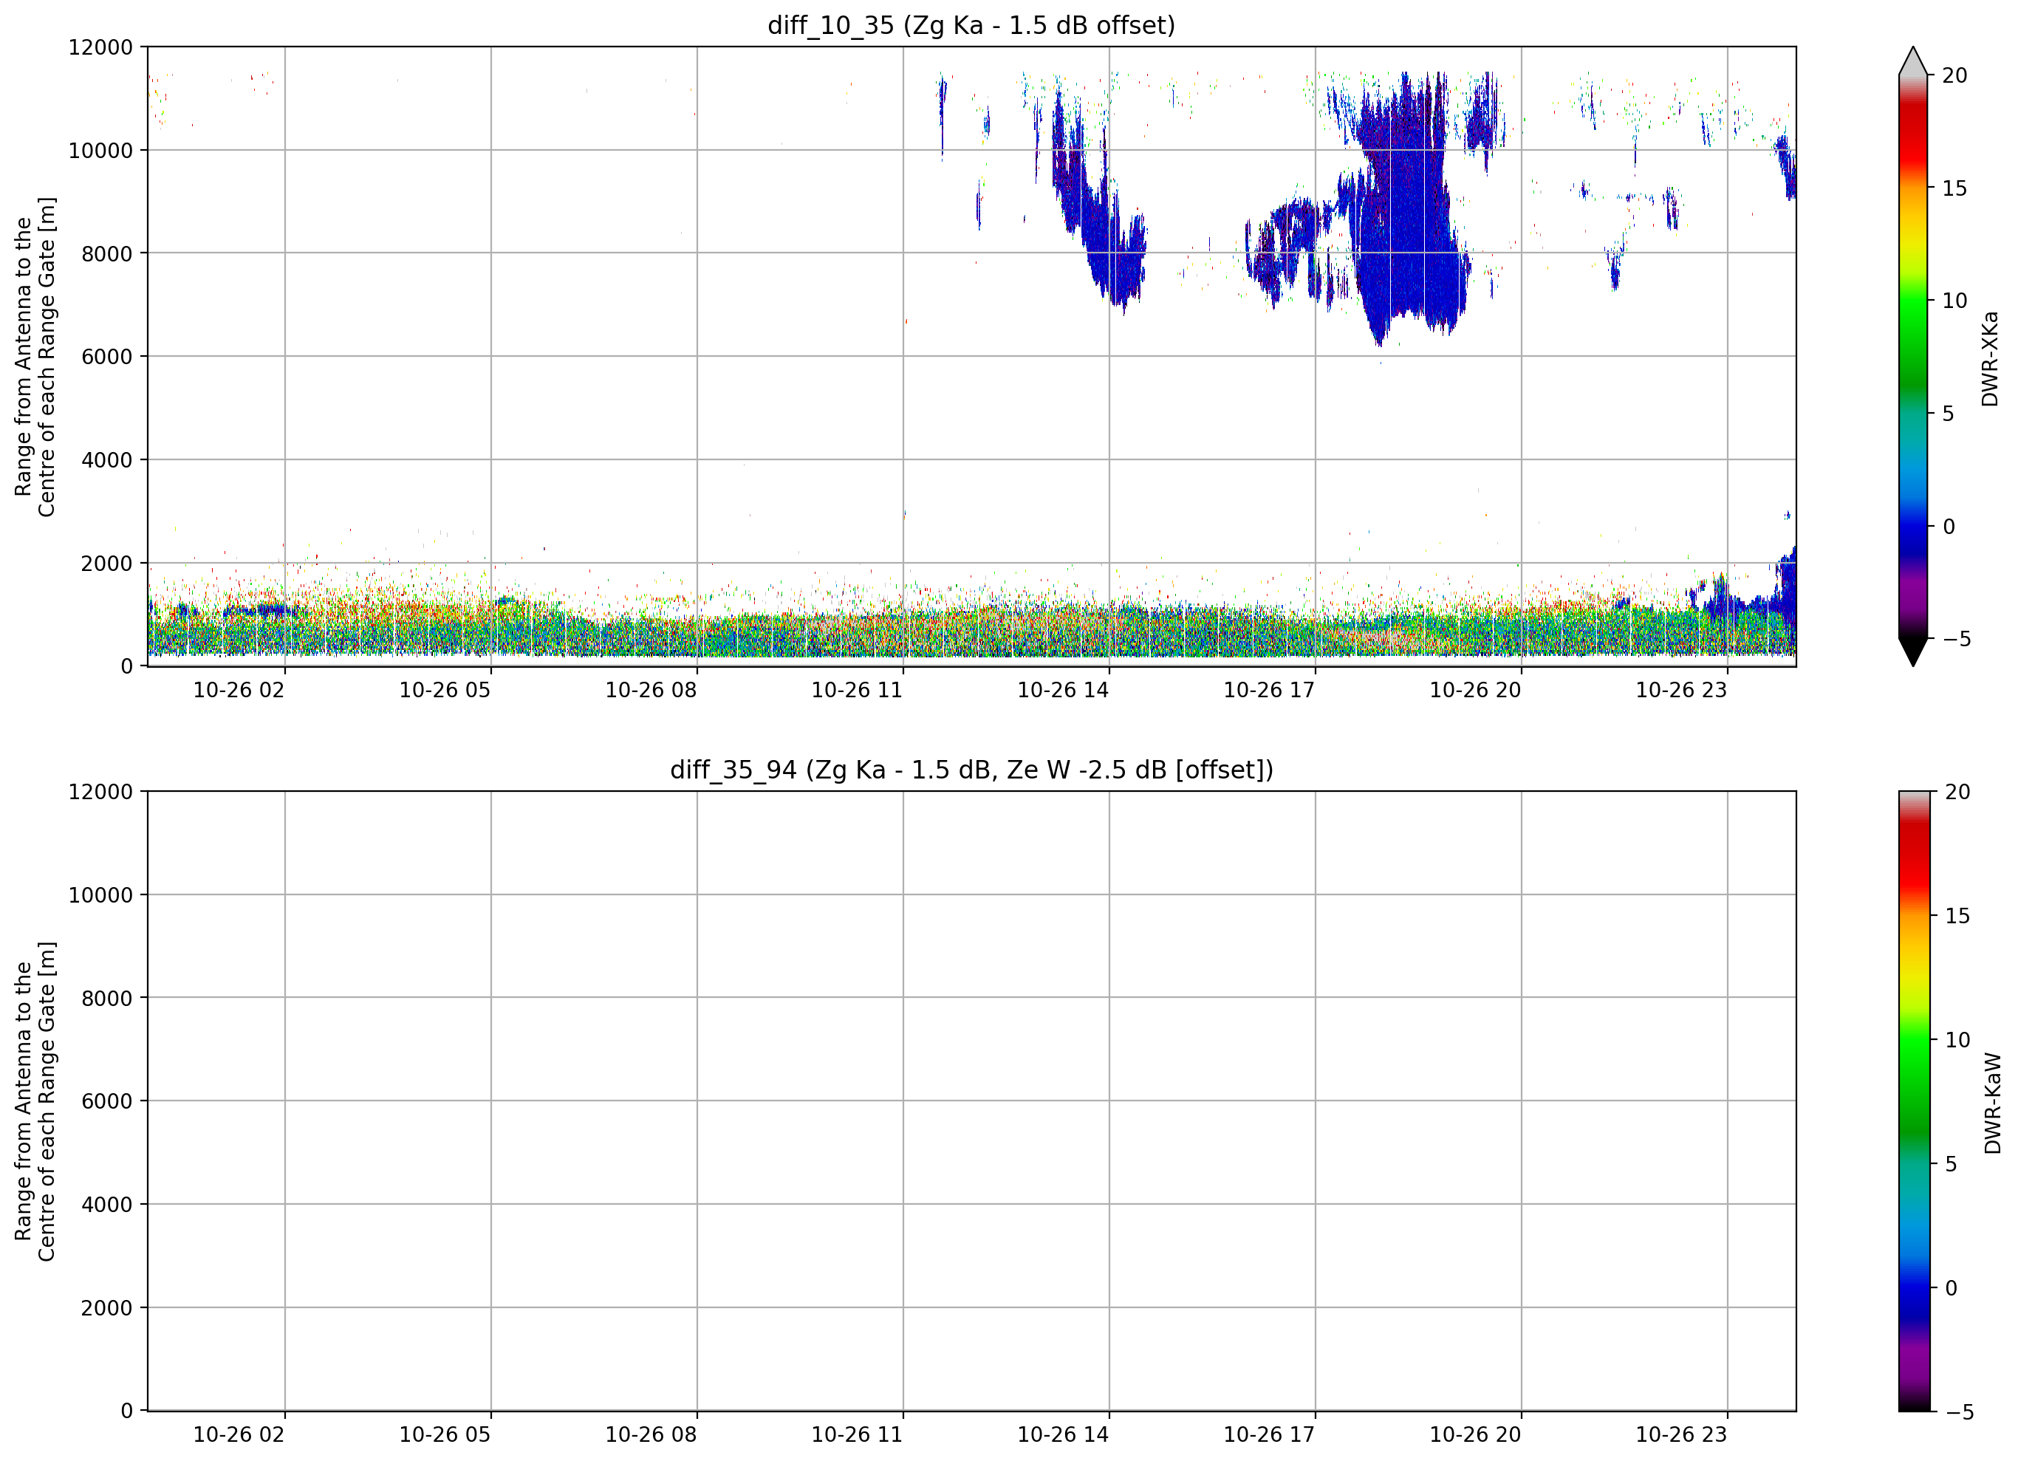2018x1461 pixels.
Task: Click the DWR-KaW color scale bar
Action: [1915, 1101]
